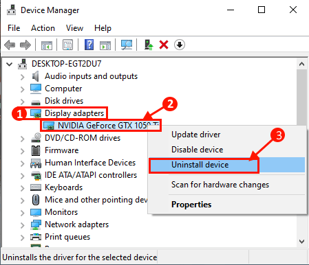
Task: Collapse the DESKTOP-EGT2DU7 root node
Action: coord(10,64)
